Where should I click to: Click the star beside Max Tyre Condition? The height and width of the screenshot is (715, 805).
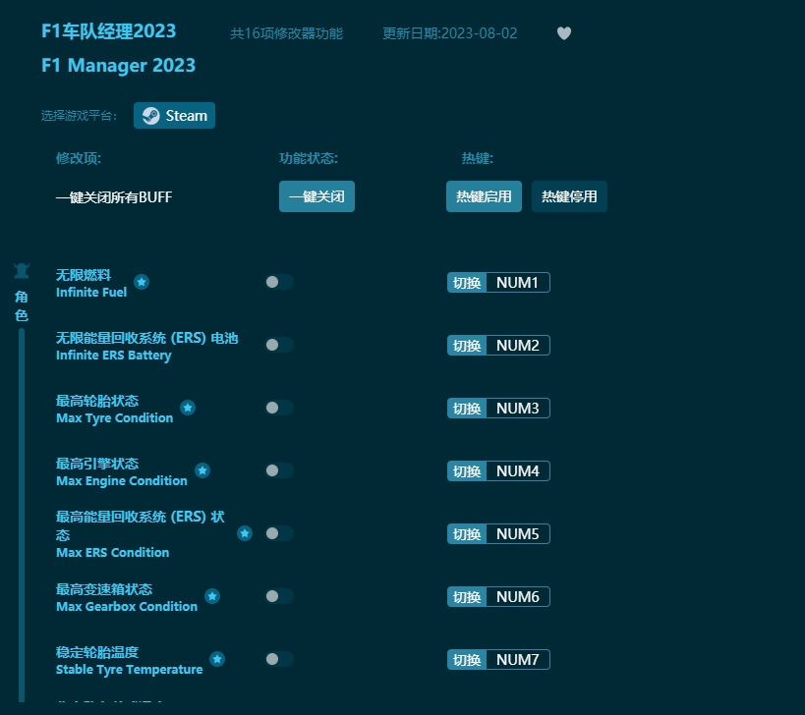[188, 407]
